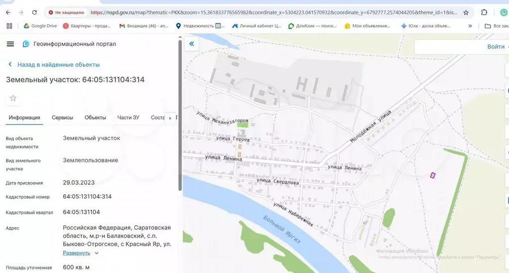509x273 pixels.
Task: Open 'Юла - доска объяв...' bookmark
Action: click(x=425, y=26)
